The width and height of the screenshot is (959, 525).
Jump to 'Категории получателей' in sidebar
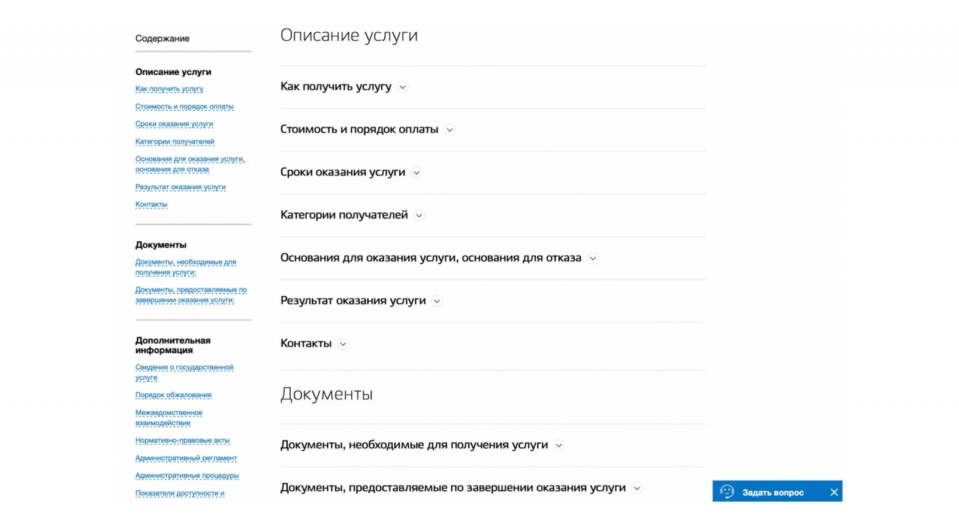(x=174, y=142)
